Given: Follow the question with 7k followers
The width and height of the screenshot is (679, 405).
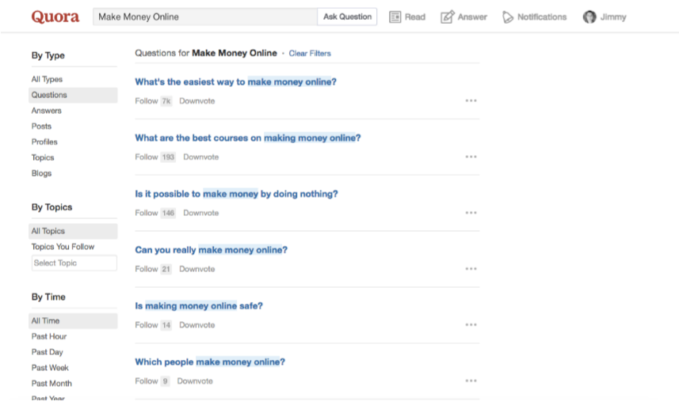Looking at the screenshot, I should 147,100.
